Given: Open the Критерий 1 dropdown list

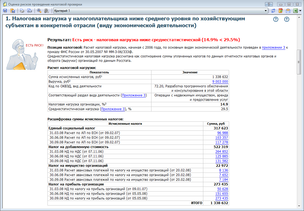Looking at the screenshot, I should coord(266,11).
